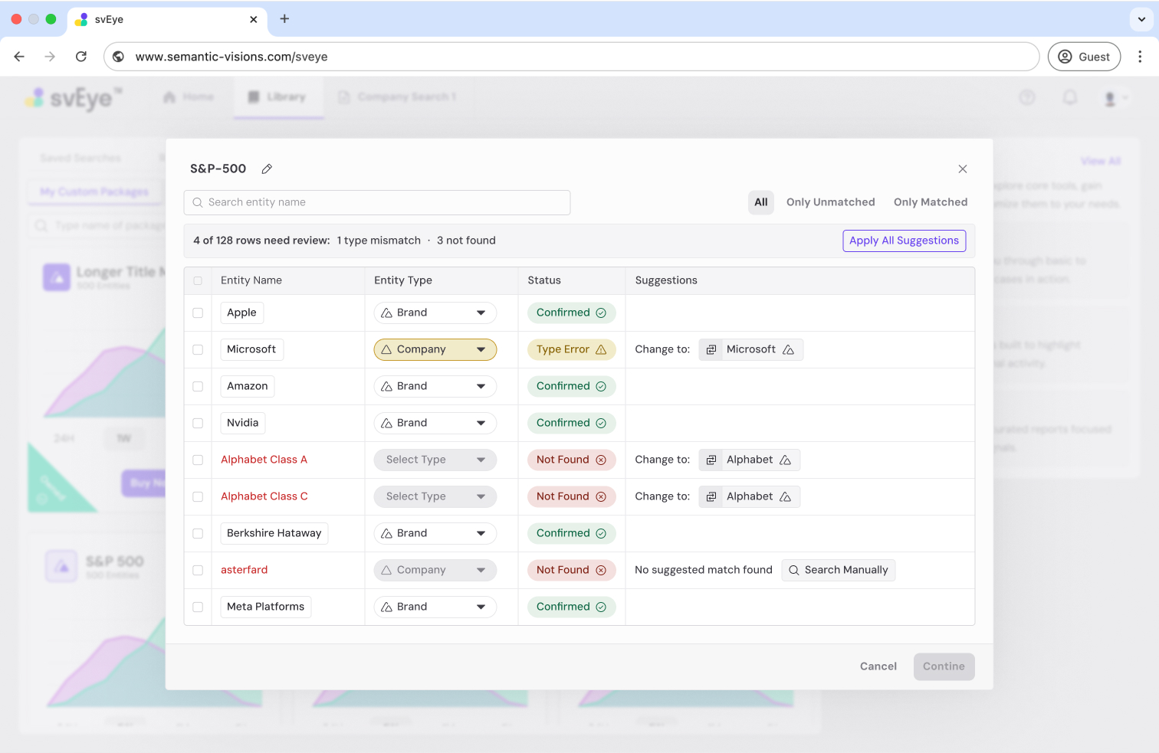Open Select Type dropdown for Alphabet Class A
Image resolution: width=1159 pixels, height=753 pixels.
pyautogui.click(x=435, y=460)
